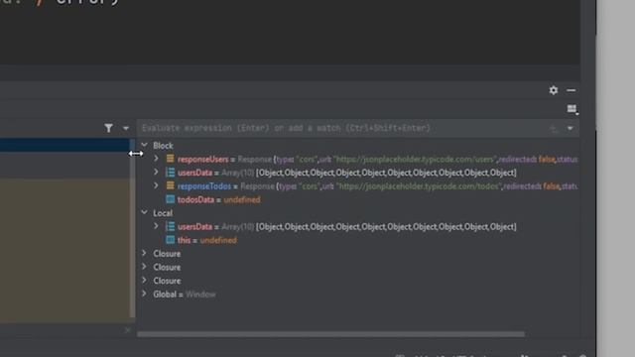This screenshot has height=357, width=635.
Task: Open debugger settings gear
Action: (x=554, y=90)
